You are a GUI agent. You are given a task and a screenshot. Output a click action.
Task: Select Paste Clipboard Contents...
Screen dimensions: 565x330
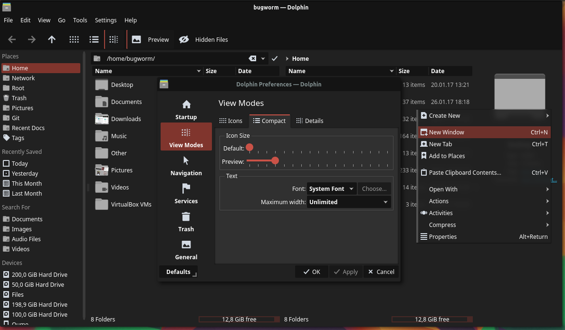pyautogui.click(x=484, y=173)
